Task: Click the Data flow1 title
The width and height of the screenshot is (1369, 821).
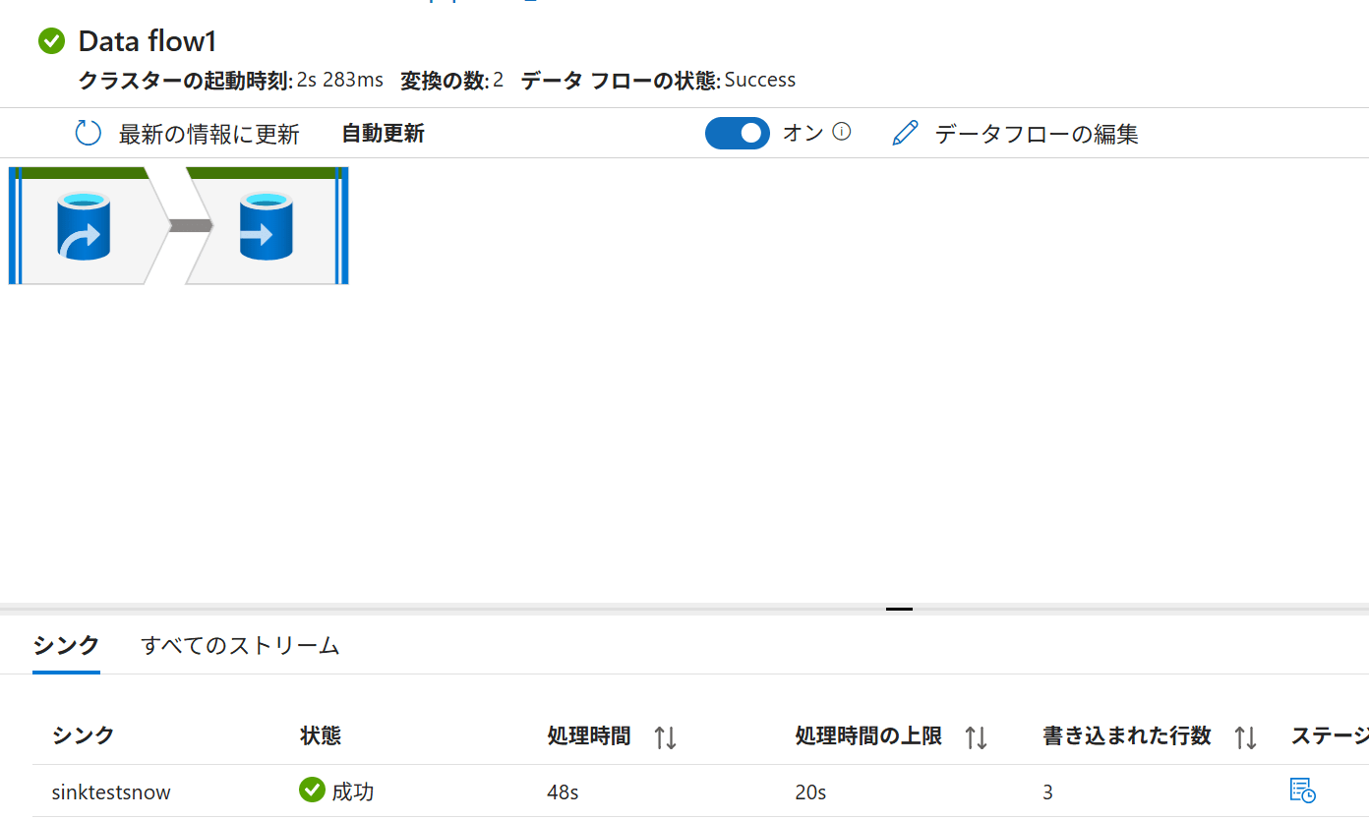Action: tap(148, 41)
